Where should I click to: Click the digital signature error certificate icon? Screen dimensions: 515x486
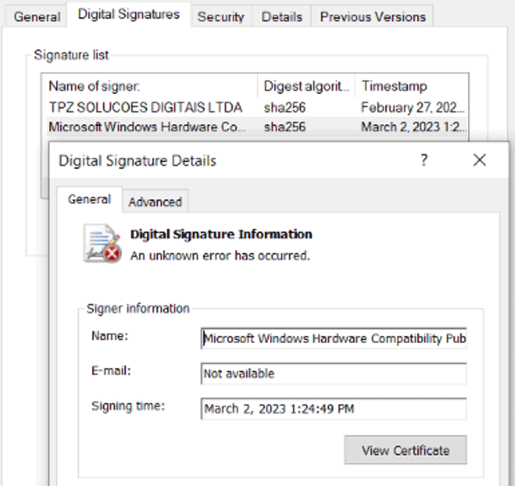point(102,244)
